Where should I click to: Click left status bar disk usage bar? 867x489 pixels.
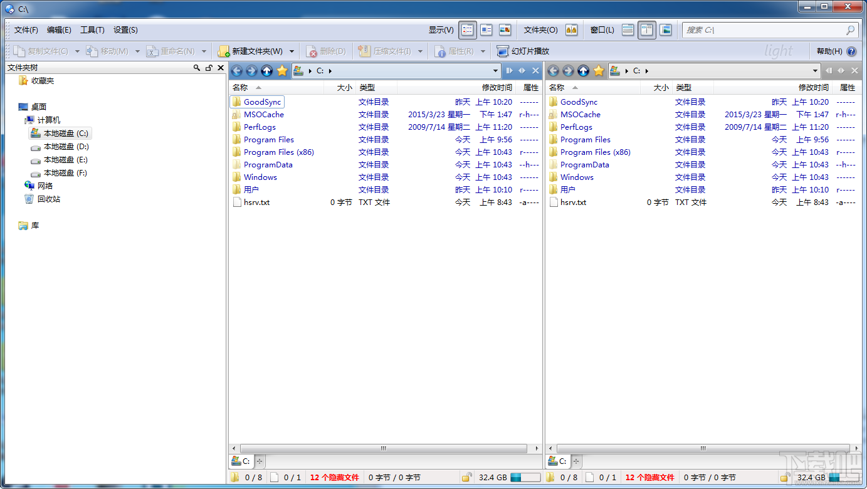point(525,478)
